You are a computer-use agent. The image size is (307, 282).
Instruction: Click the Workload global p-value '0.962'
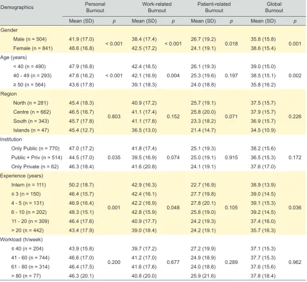click(295, 262)
